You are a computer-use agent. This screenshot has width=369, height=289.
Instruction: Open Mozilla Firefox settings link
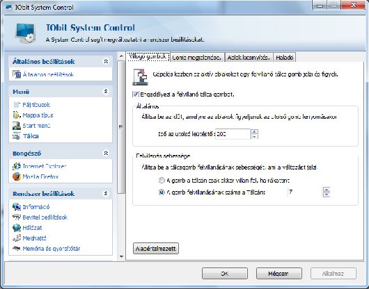point(40,176)
